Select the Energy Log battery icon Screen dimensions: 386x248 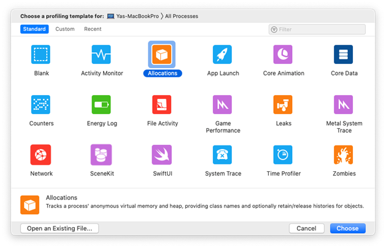[101, 105]
